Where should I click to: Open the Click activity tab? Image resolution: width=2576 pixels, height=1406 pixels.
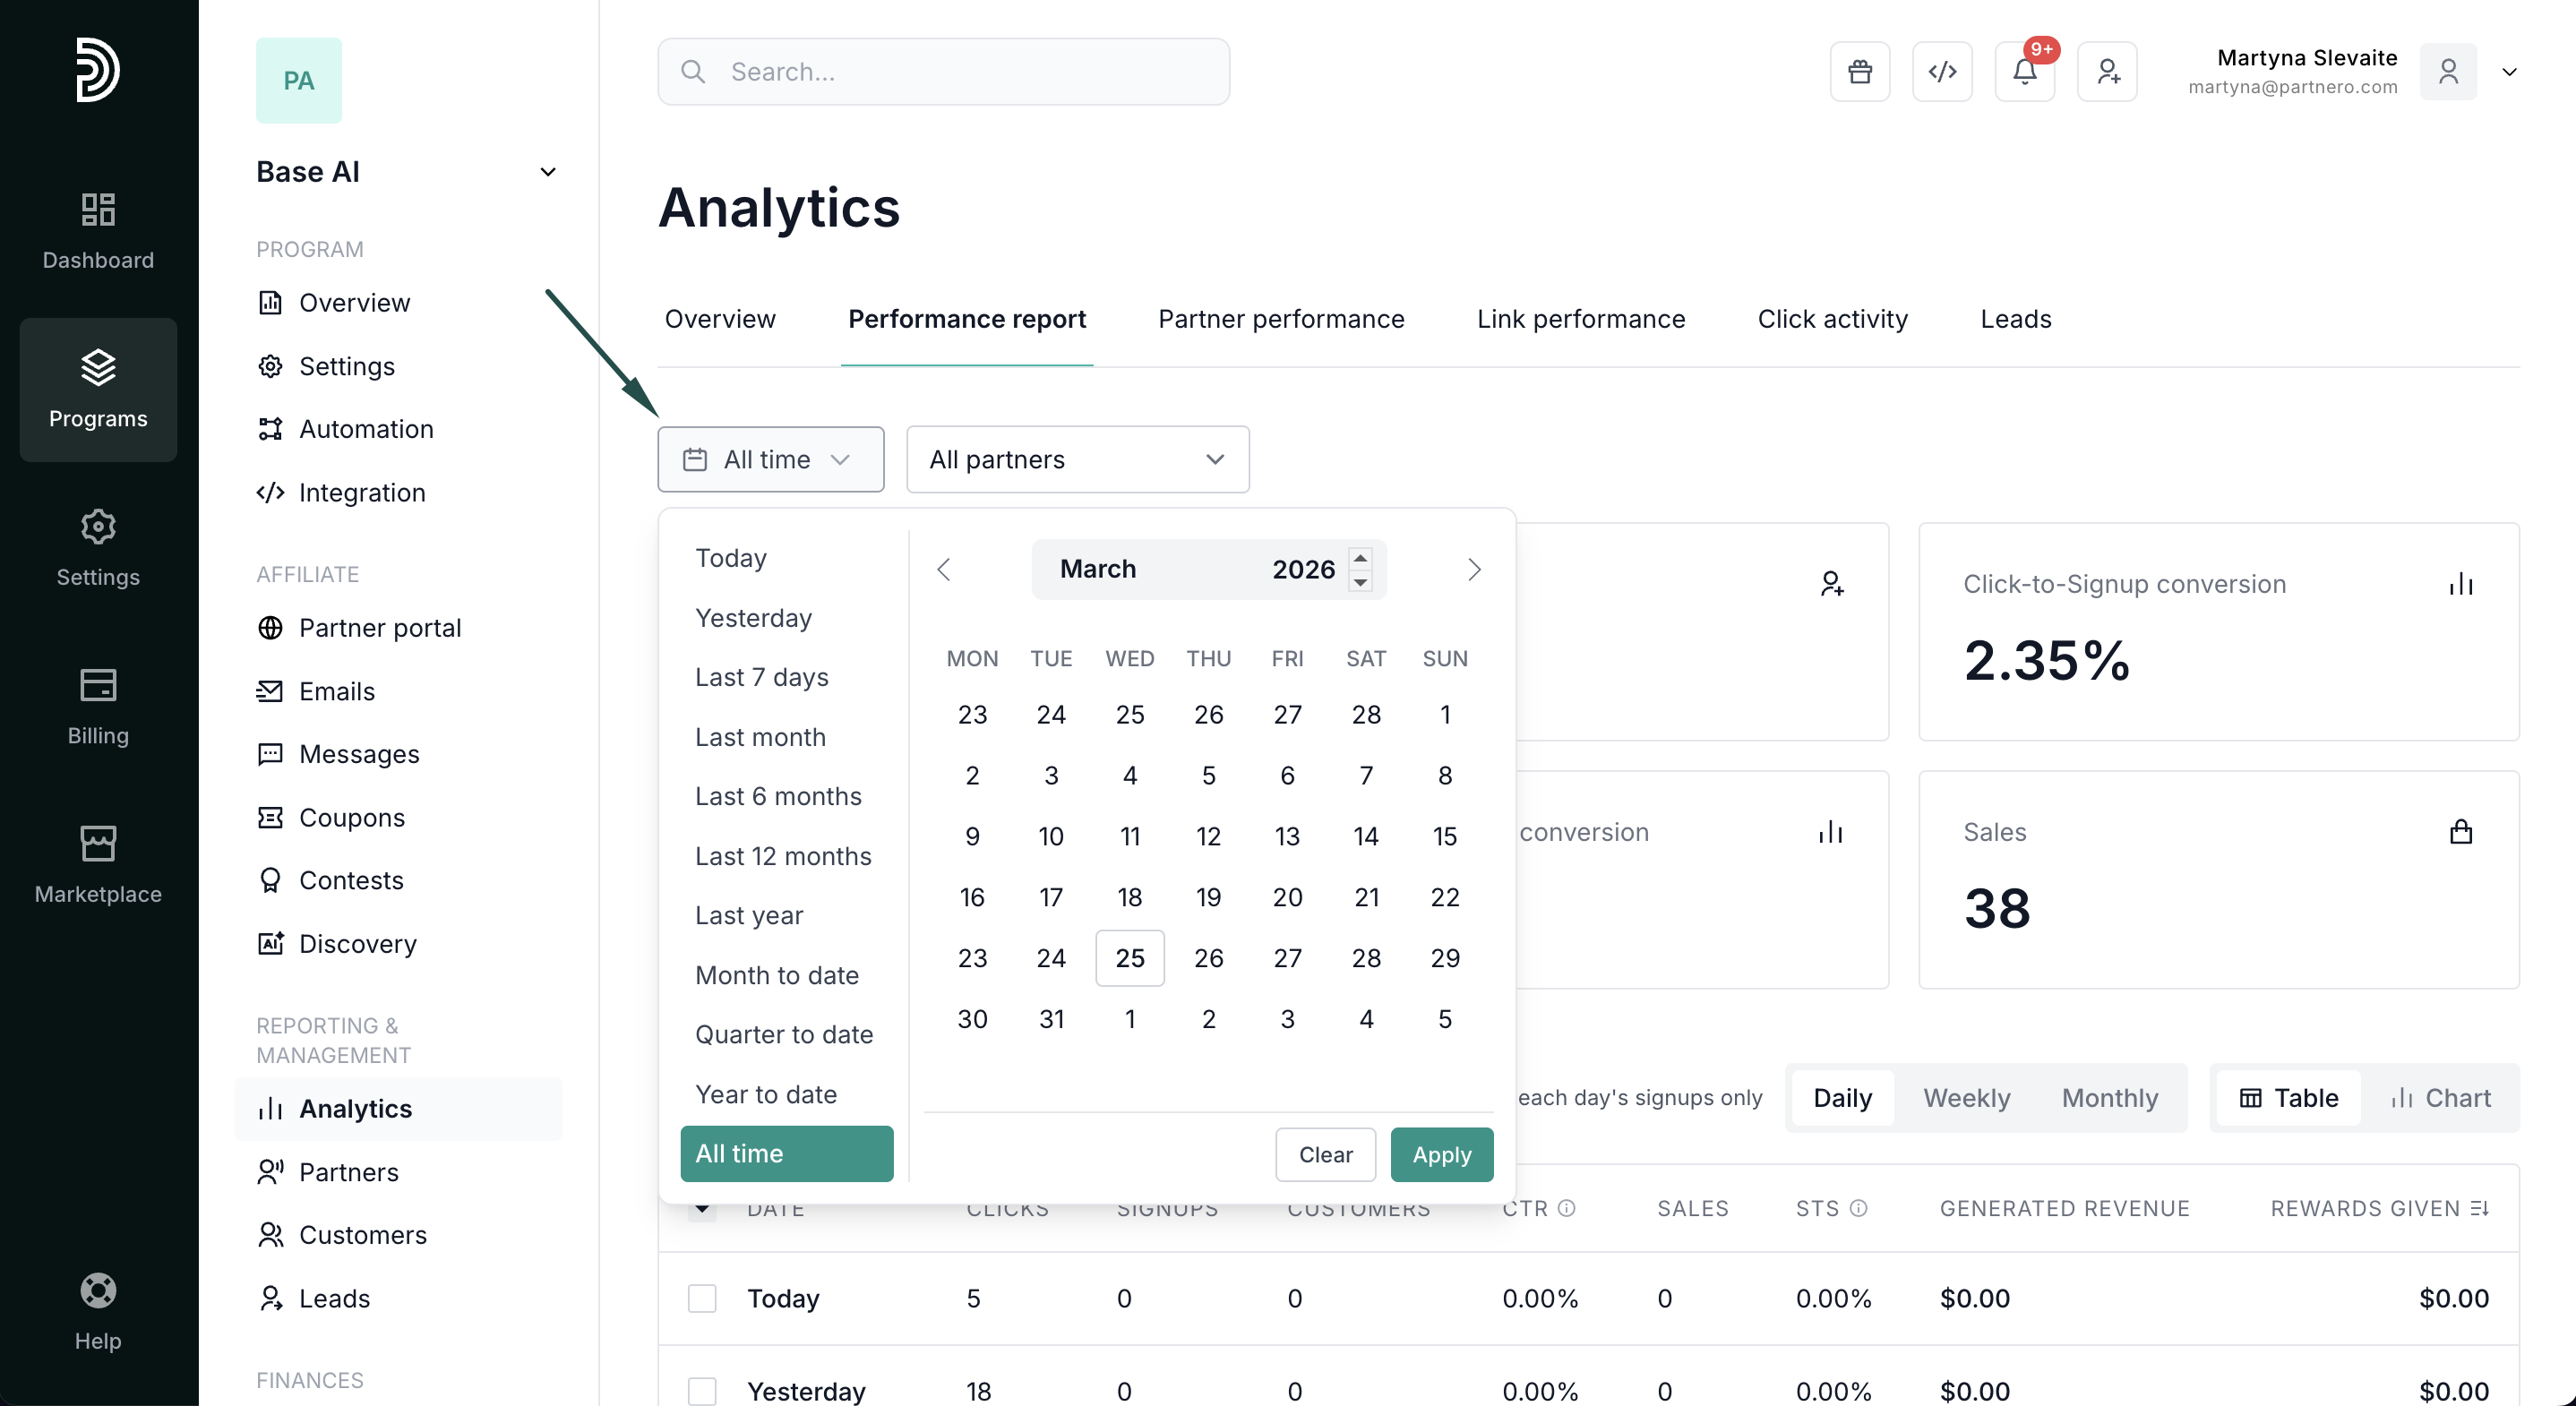[1832, 319]
